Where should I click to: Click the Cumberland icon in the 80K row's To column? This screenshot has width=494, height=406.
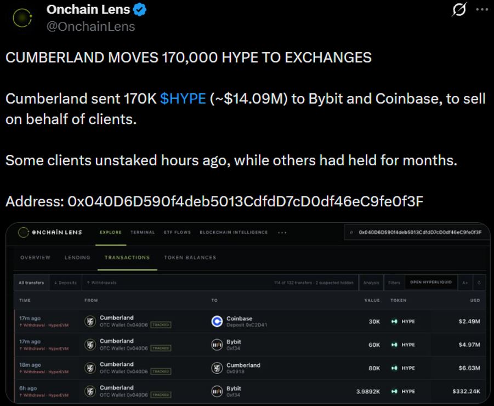[x=217, y=368]
